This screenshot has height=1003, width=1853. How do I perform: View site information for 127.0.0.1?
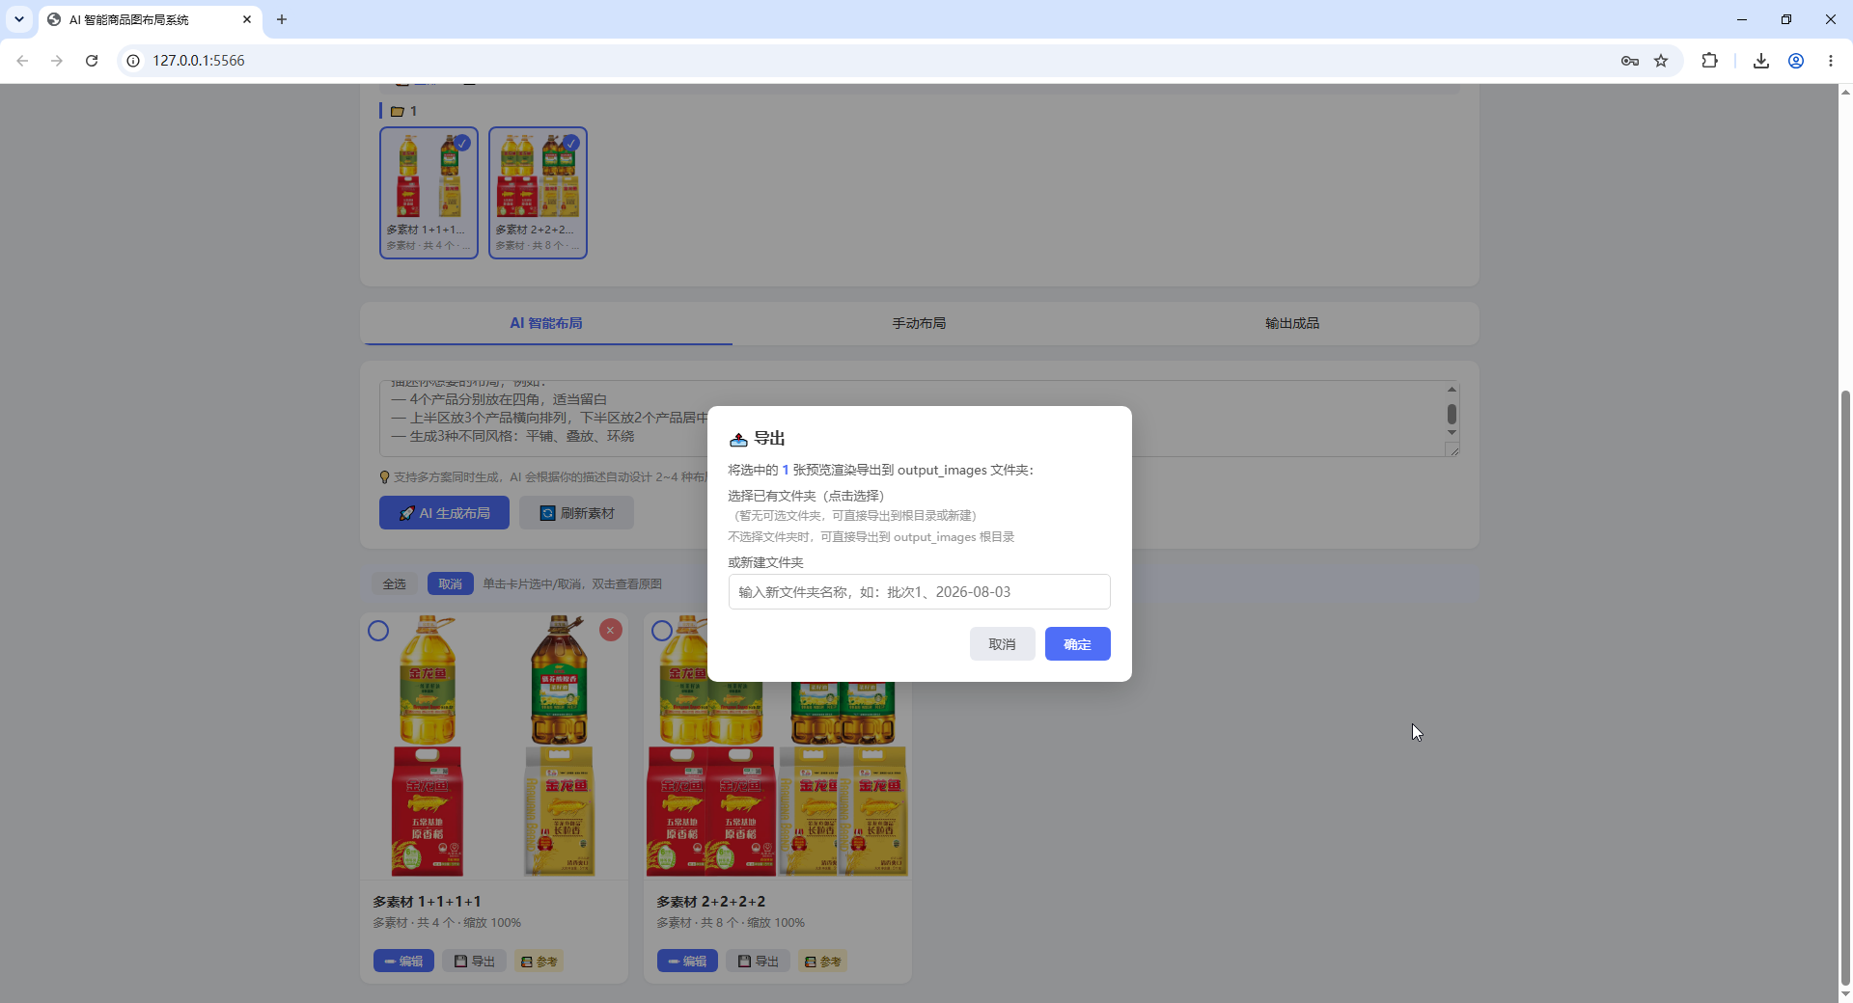click(x=134, y=61)
